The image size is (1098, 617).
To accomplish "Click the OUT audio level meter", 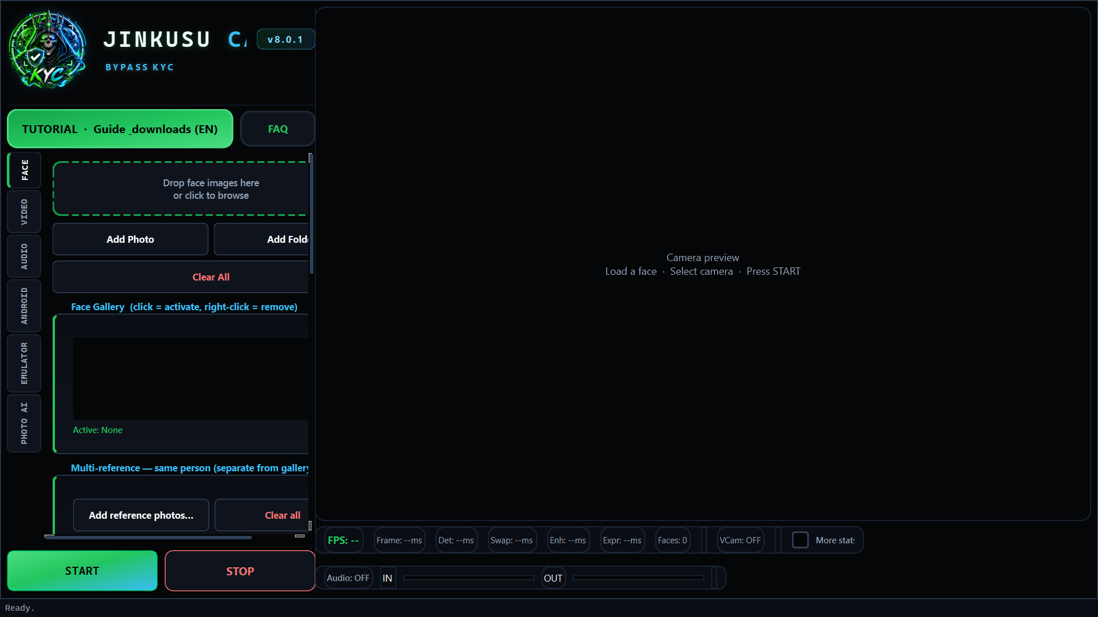I will (638, 578).
